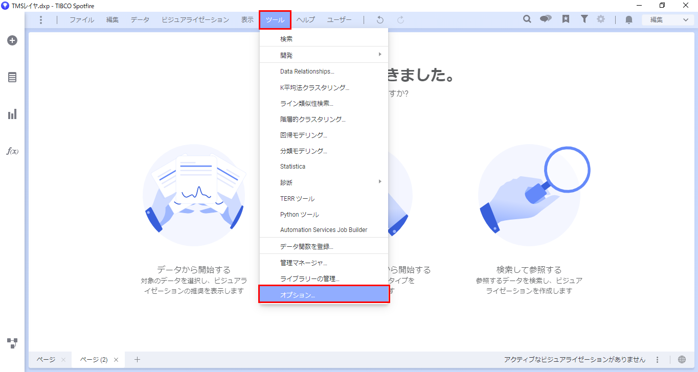This screenshot has height=372, width=698.
Task: Open the bookmarks star icon
Action: coord(566,19)
